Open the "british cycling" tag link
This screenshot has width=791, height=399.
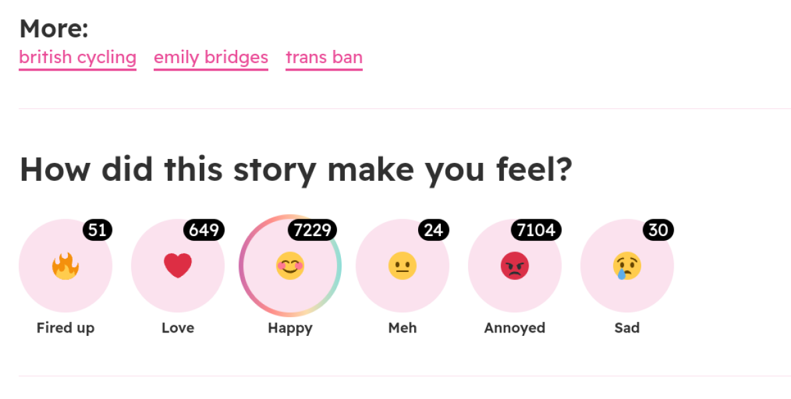77,57
